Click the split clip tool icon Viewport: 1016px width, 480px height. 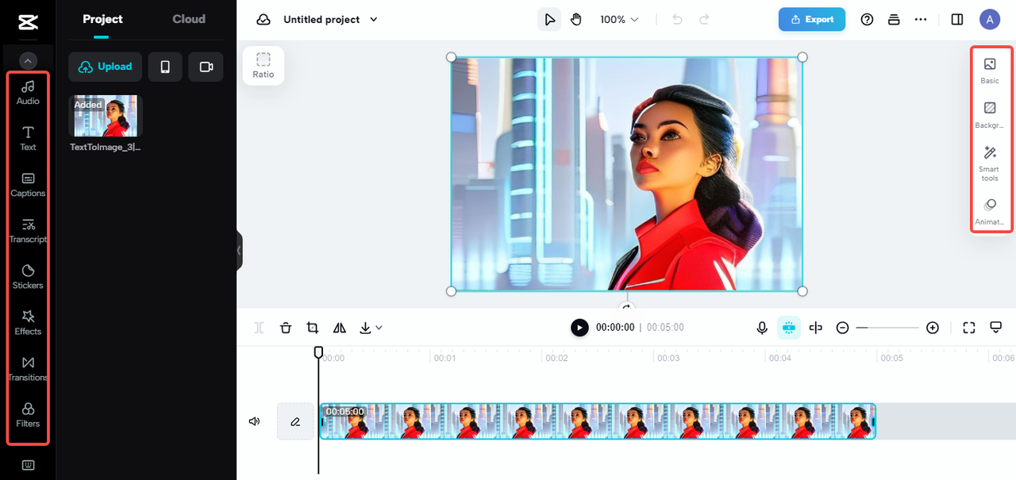pos(259,328)
